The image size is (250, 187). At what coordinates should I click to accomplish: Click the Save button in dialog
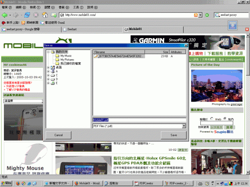point(173,135)
